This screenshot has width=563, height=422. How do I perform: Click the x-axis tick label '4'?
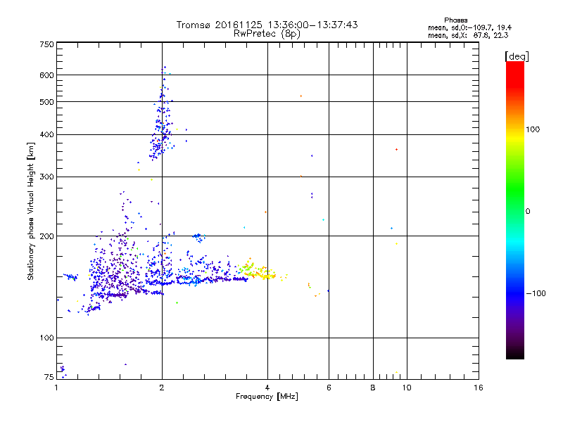coord(267,388)
